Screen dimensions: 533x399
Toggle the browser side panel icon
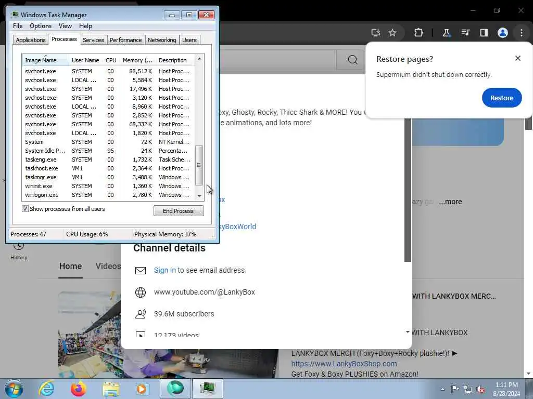click(484, 33)
